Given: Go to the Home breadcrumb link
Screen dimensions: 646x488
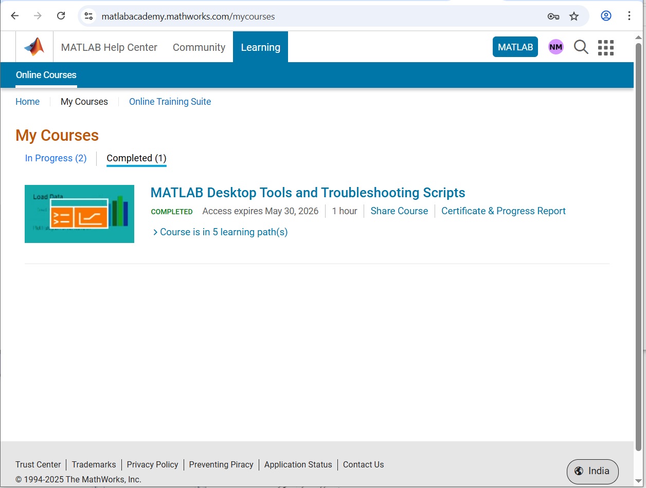Looking at the screenshot, I should pyautogui.click(x=27, y=102).
